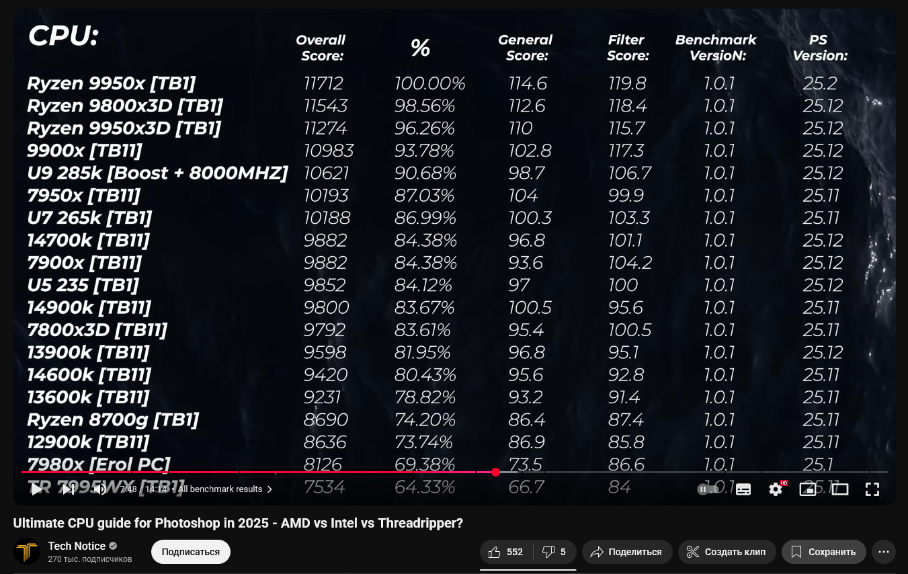
Task: Click the 'U9 285k [Boost + 8000MHZ]' row label
Action: tap(157, 173)
